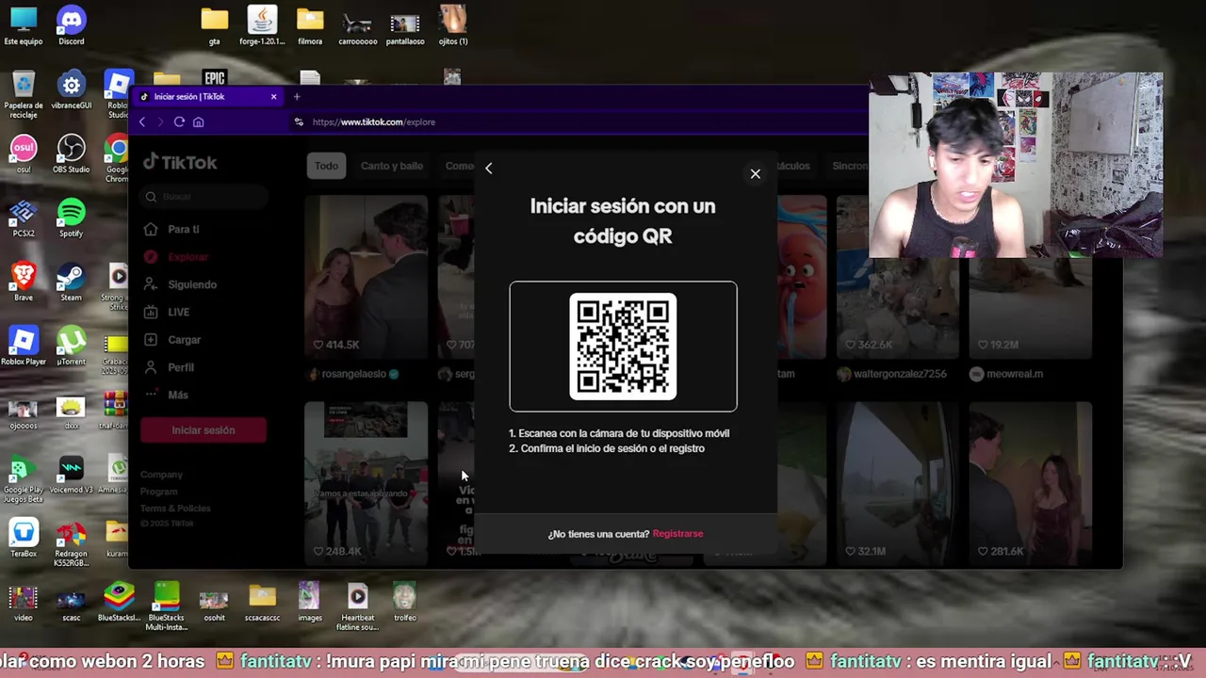Go back using the login dialog arrow
Viewport: 1206px width, 678px height.
pos(488,168)
